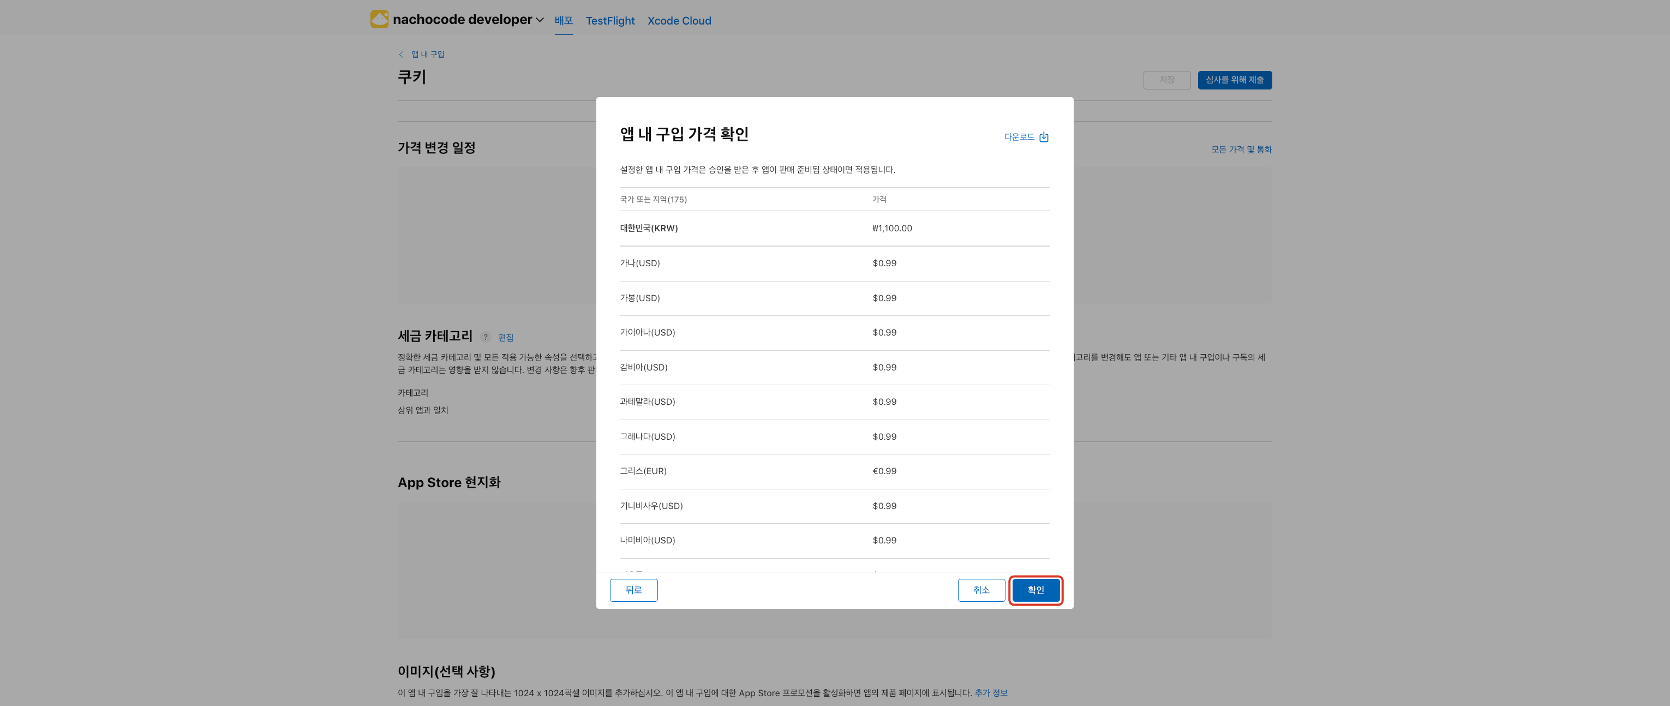Expand the nachocode developer app dropdown

click(x=540, y=20)
